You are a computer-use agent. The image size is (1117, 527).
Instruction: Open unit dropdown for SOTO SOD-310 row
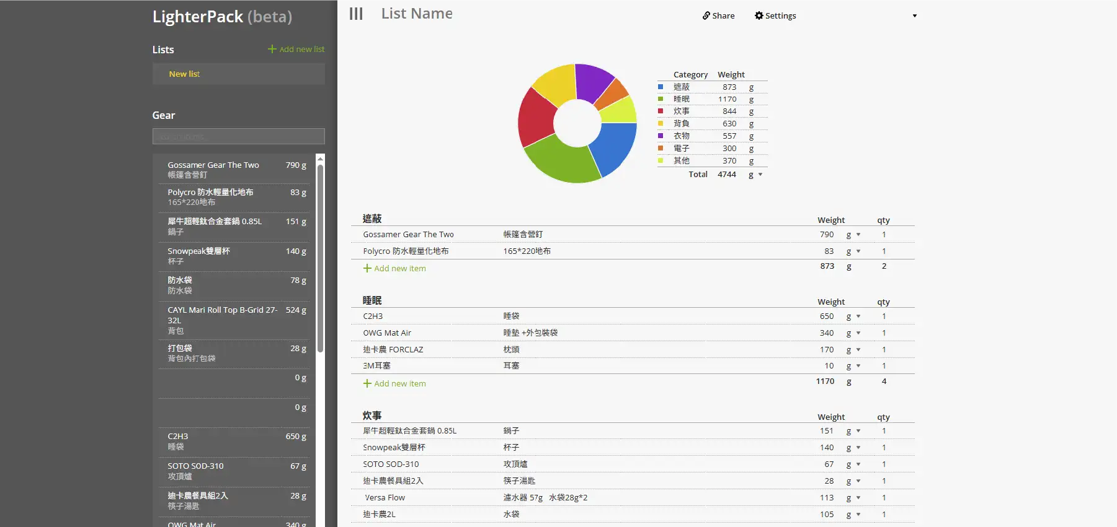858,464
